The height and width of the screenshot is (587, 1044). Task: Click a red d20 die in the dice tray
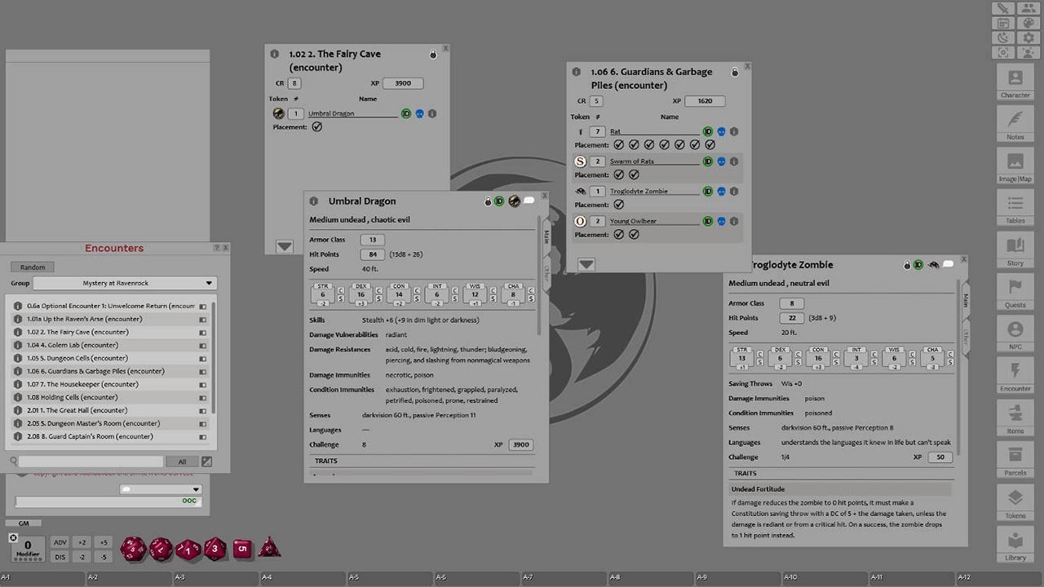pos(135,548)
